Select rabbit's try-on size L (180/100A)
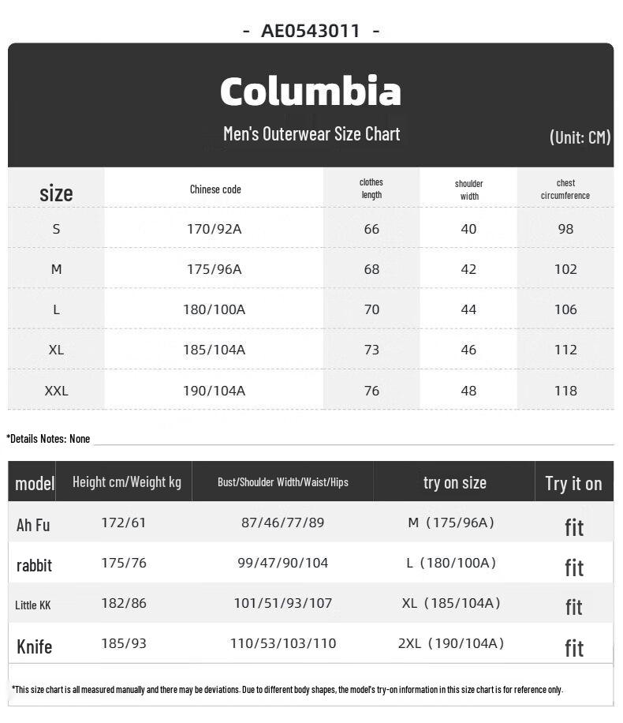This screenshot has width=623, height=723. pos(450,563)
